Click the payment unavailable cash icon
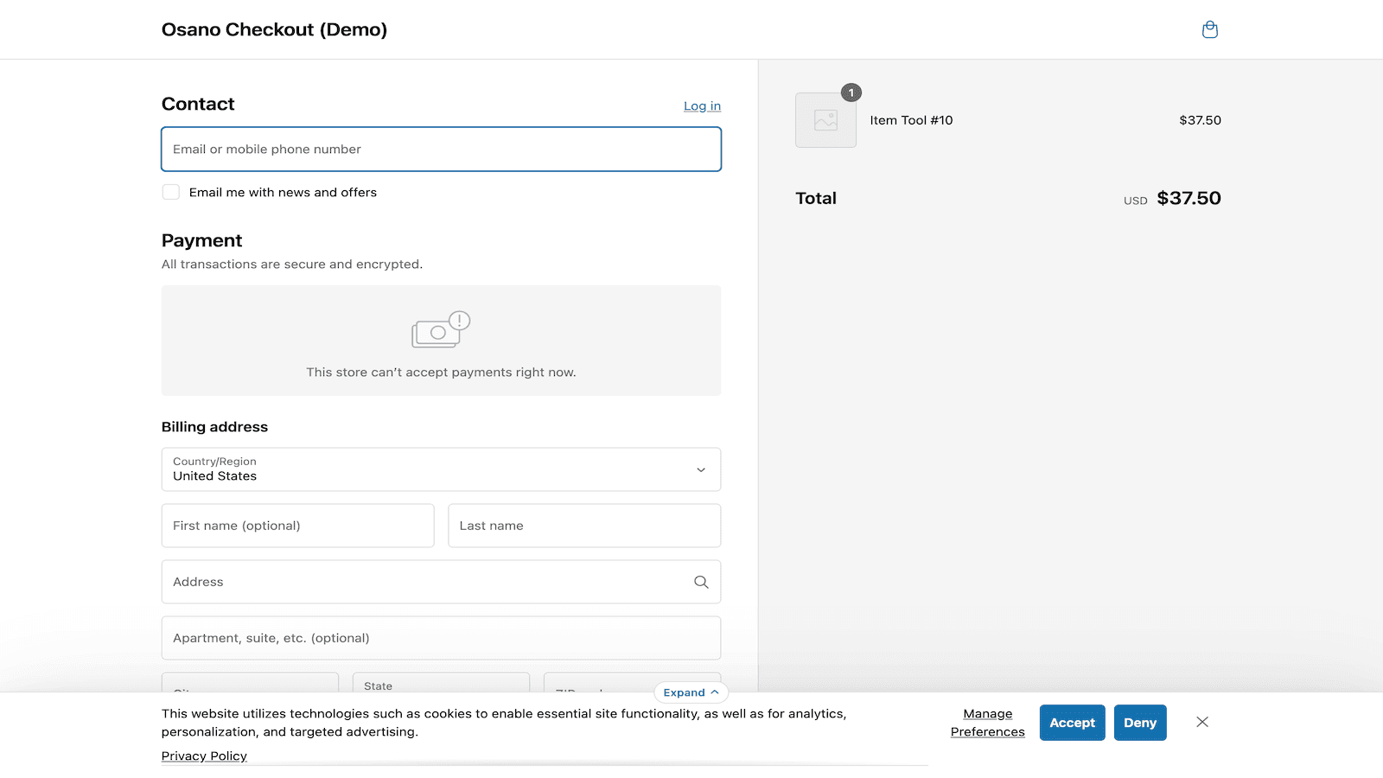The height and width of the screenshot is (778, 1383). tap(440, 330)
